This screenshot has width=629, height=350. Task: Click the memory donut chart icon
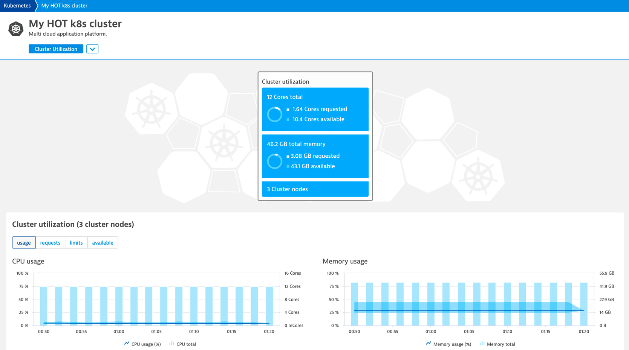click(275, 161)
